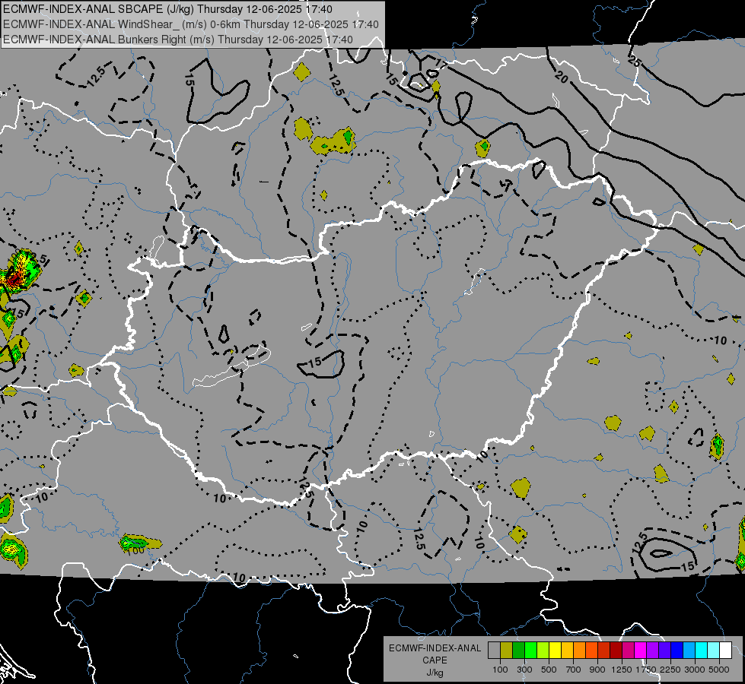Select the cyan legend swatch
This screenshot has height=684, width=745.
(x=702, y=651)
